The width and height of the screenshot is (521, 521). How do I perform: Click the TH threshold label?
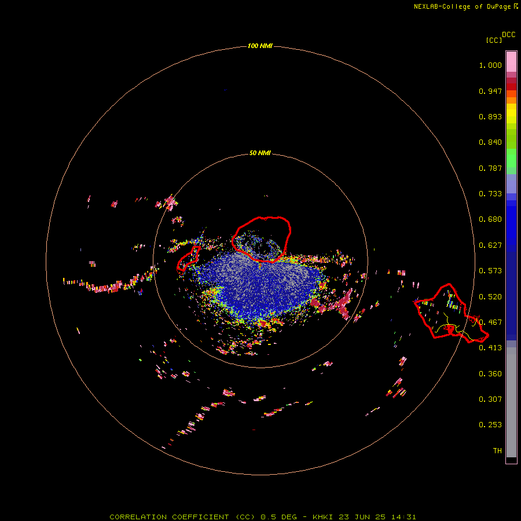[x=497, y=451]
